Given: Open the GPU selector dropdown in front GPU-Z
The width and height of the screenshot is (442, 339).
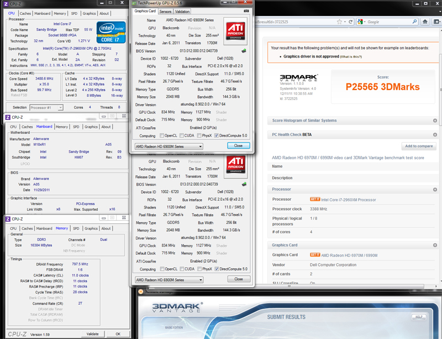Looking at the screenshot, I should tap(169, 147).
